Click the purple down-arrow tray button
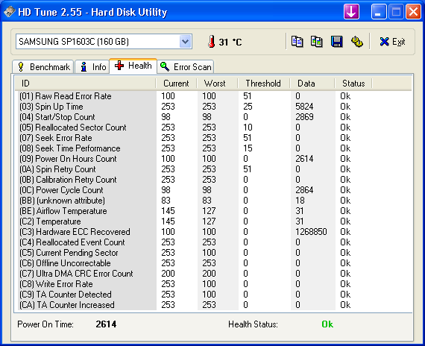Screen dimensions: 425x346 pos(351,12)
